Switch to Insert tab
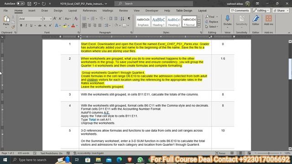 coord(31,10)
